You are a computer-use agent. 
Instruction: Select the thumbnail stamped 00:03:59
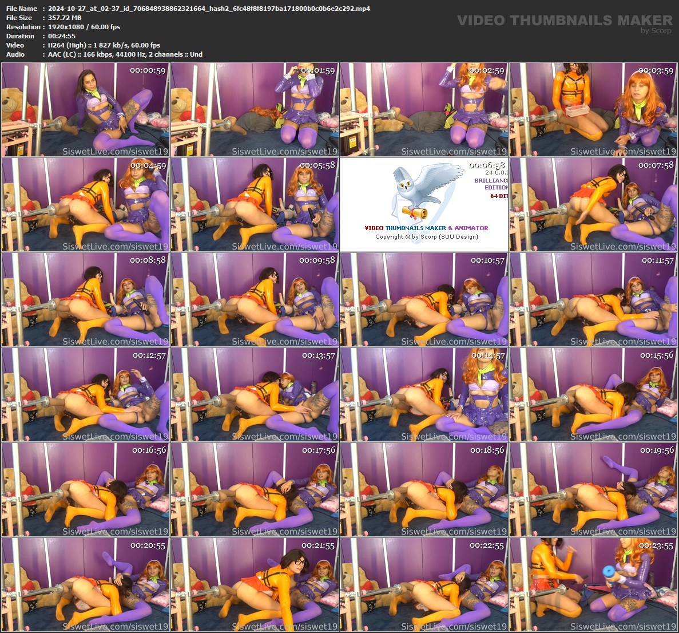point(593,110)
